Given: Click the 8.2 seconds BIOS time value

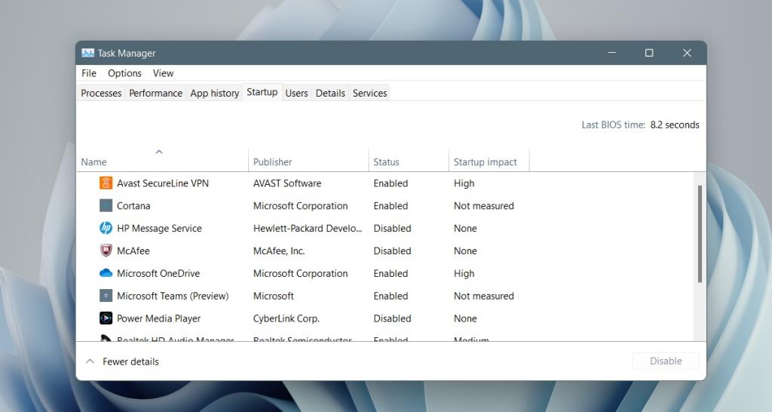Looking at the screenshot, I should click(x=675, y=125).
